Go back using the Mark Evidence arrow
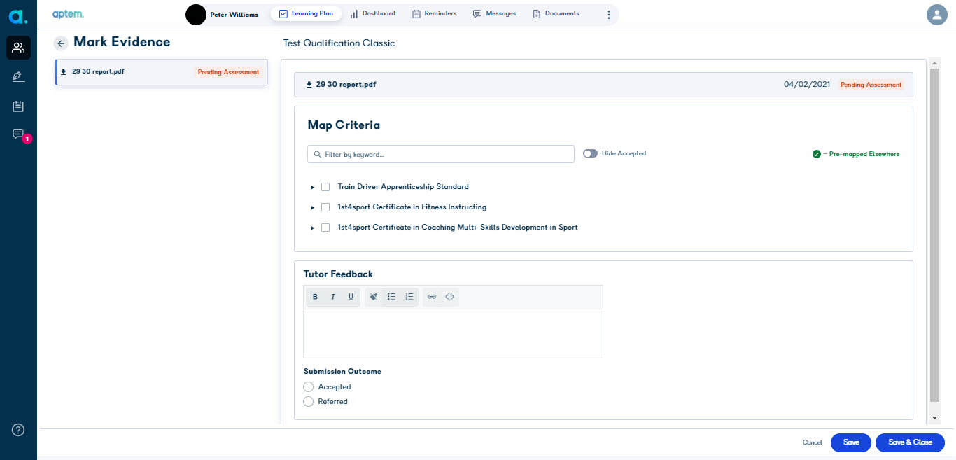956x460 pixels. (x=61, y=43)
